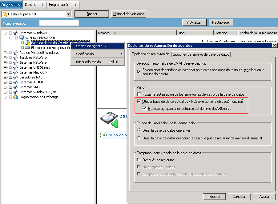Open Historial de versiones

click(129, 14)
